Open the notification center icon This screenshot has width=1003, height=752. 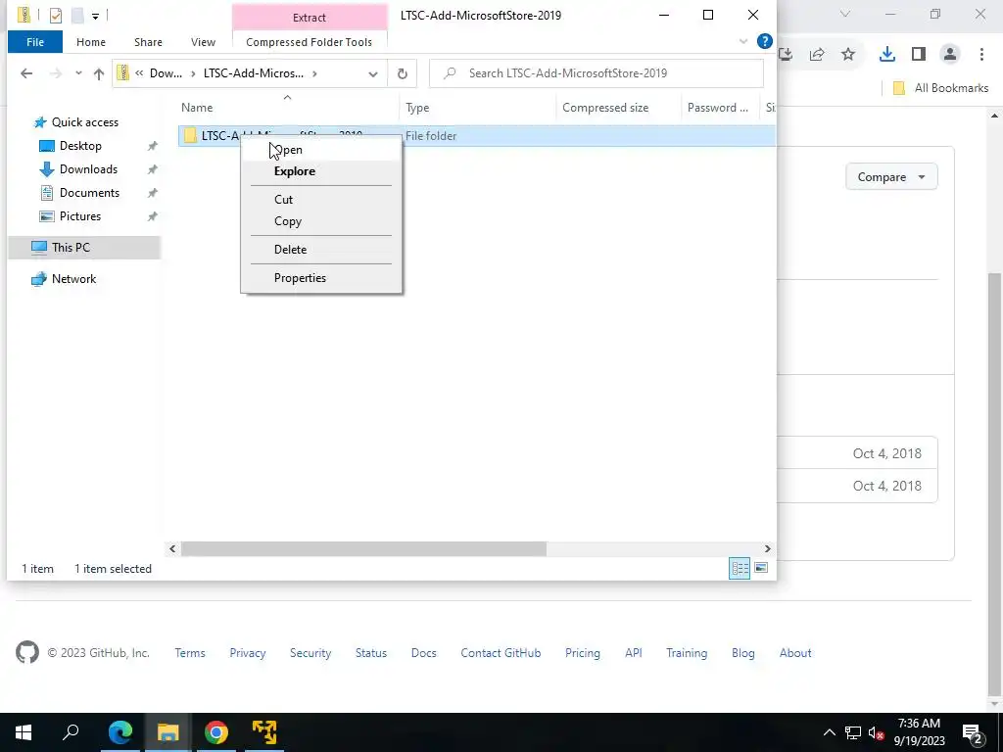coord(973,733)
